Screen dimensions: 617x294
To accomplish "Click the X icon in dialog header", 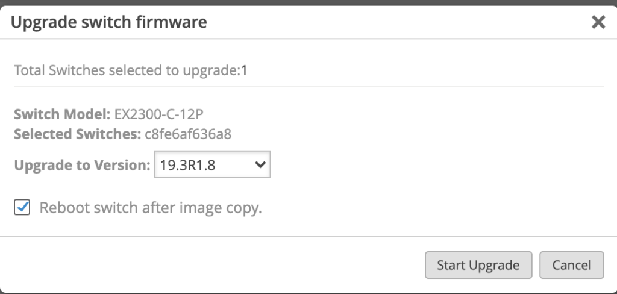I will pyautogui.click(x=598, y=23).
